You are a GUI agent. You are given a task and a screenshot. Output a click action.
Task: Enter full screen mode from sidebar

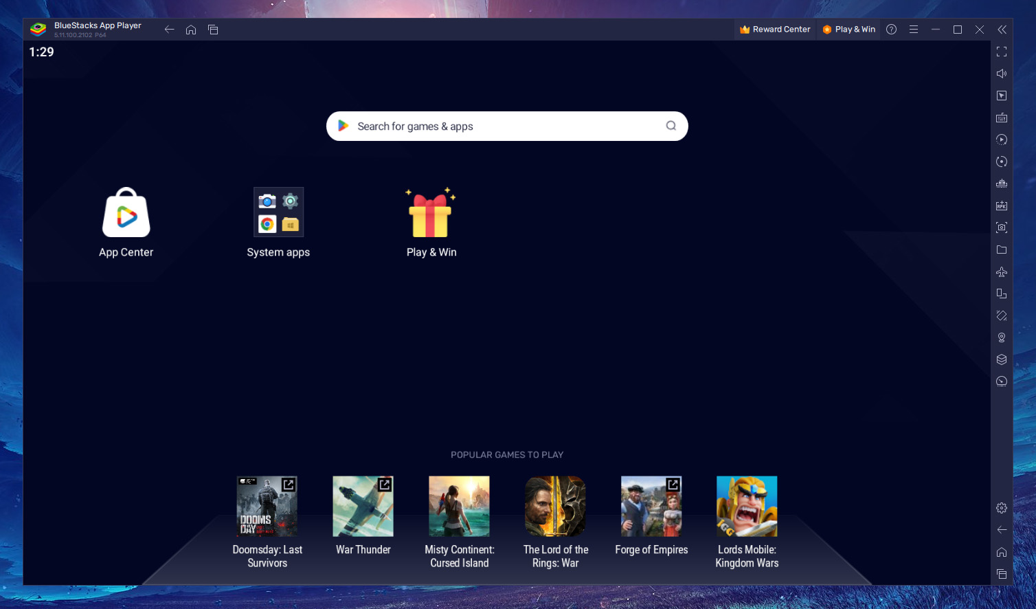(x=1002, y=52)
